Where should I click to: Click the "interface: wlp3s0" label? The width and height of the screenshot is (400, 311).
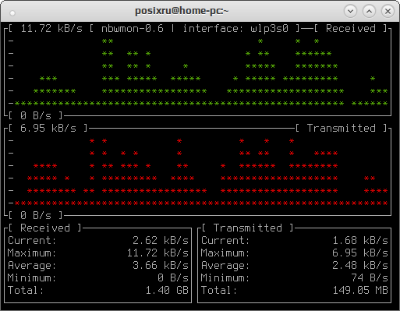[235, 29]
